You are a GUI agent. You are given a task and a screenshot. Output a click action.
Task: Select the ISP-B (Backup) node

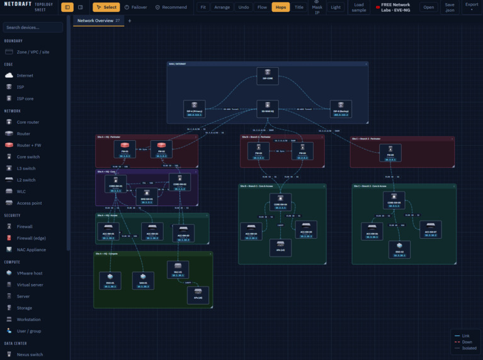(341, 109)
